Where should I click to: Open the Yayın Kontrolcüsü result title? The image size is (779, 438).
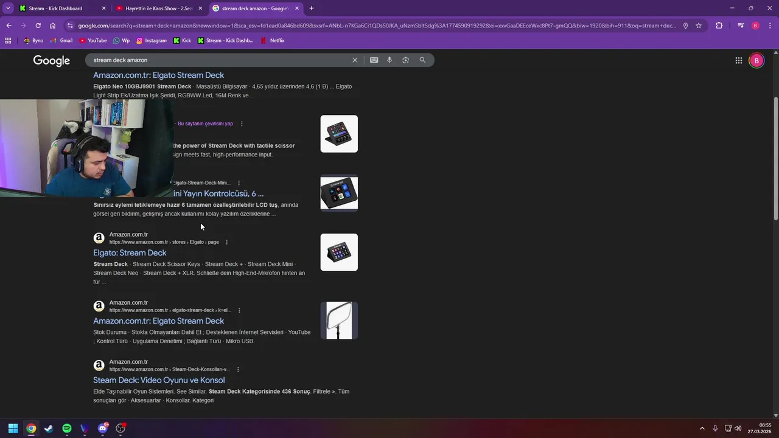click(x=218, y=193)
